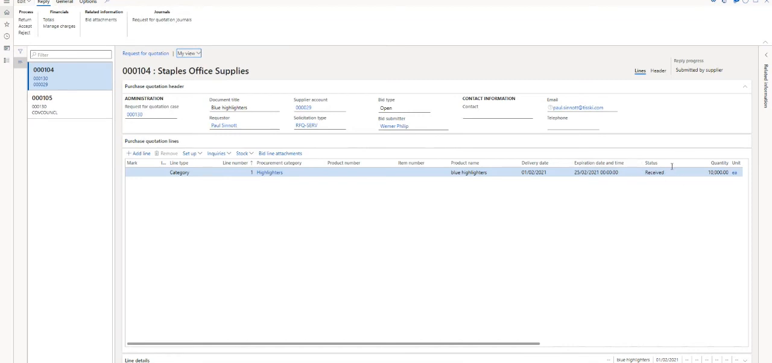Image resolution: width=772 pixels, height=363 pixels.
Task: Open Favorites star in left sidebar
Action: 7,24
